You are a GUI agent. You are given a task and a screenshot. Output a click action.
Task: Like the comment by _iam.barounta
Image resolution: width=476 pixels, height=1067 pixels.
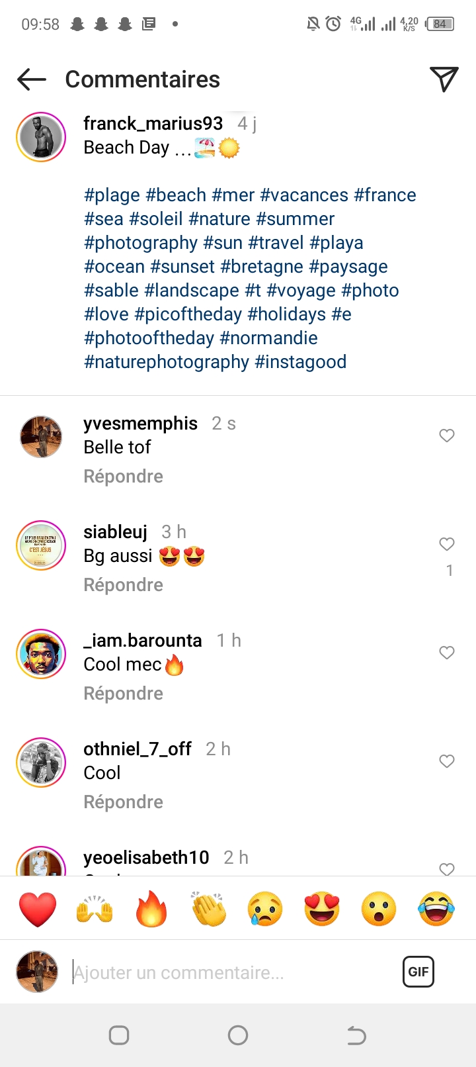tap(447, 653)
